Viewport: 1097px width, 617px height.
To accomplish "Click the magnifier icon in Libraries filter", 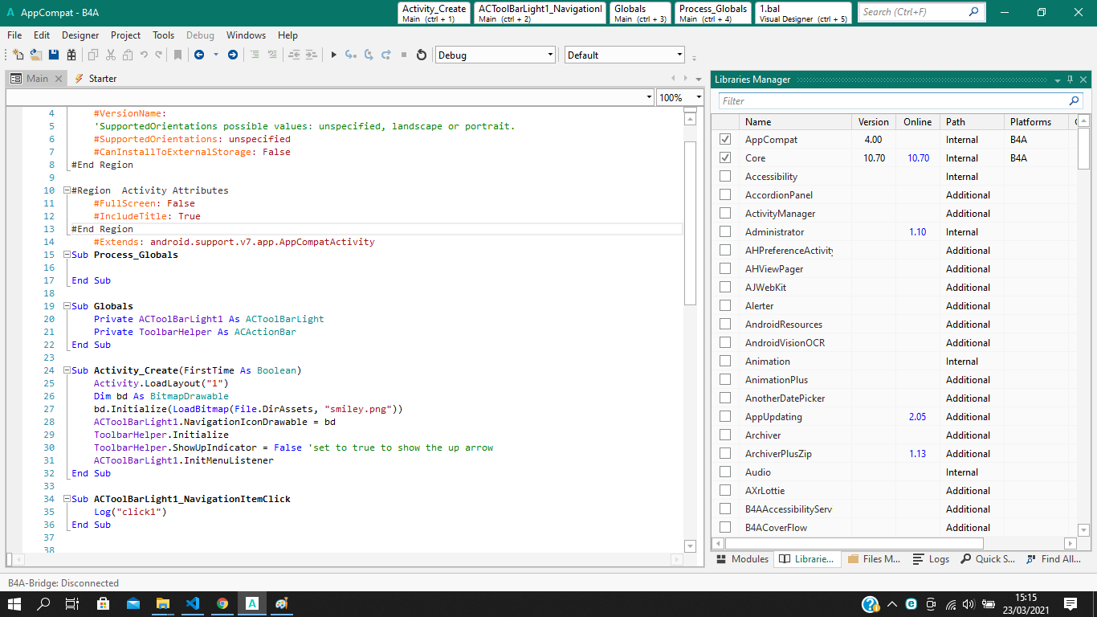I will pyautogui.click(x=1074, y=101).
